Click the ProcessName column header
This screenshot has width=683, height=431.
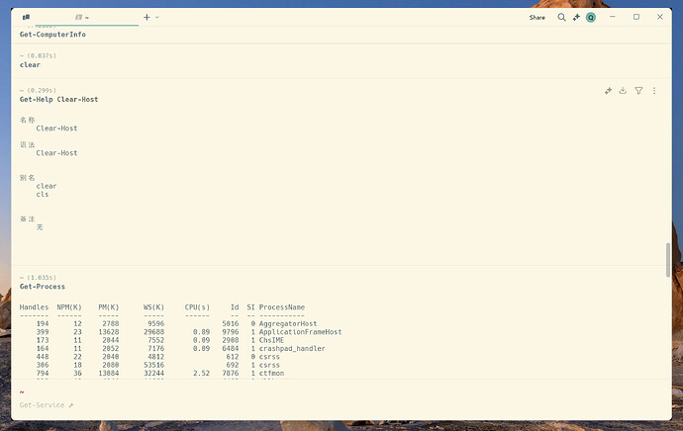tap(282, 307)
